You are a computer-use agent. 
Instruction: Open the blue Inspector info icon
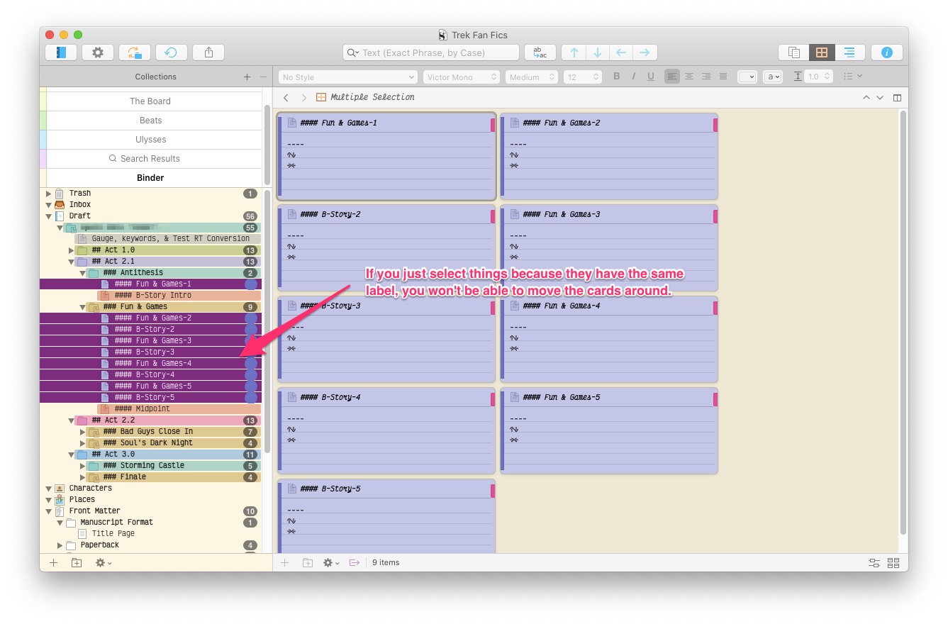[x=887, y=52]
